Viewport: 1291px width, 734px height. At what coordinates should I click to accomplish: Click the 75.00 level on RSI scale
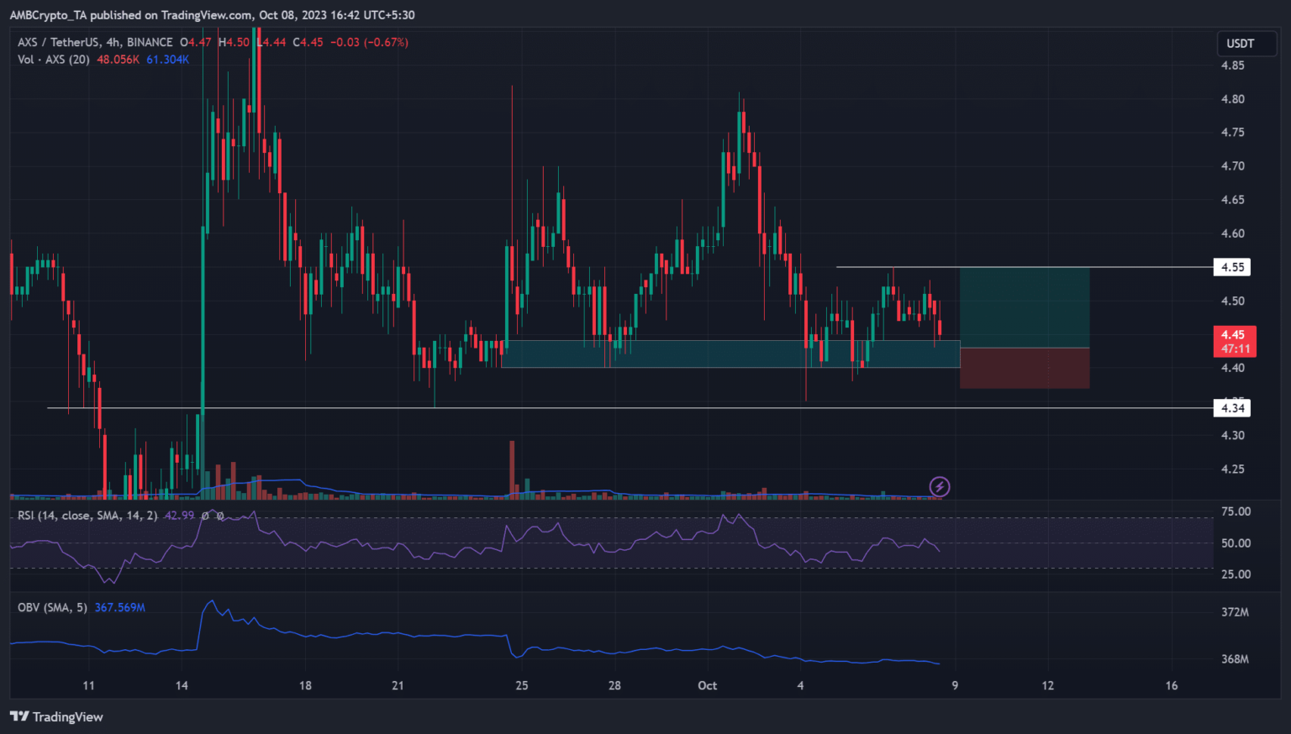tap(1236, 511)
